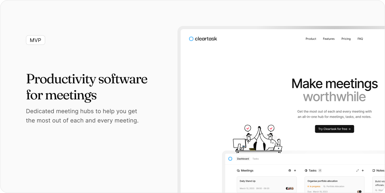Open Organise portfolio allocation task card

coord(334,185)
